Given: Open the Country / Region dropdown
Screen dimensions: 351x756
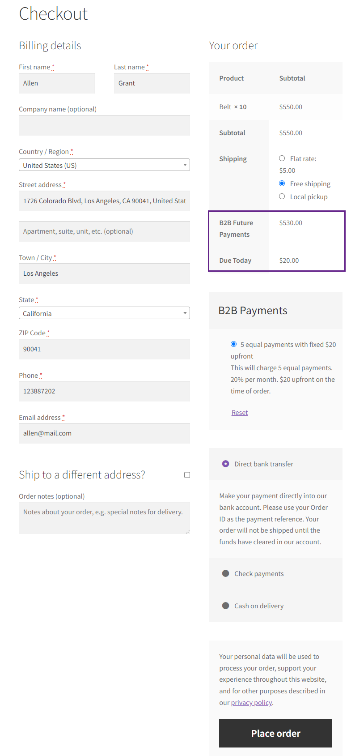Looking at the screenshot, I should click(x=104, y=165).
